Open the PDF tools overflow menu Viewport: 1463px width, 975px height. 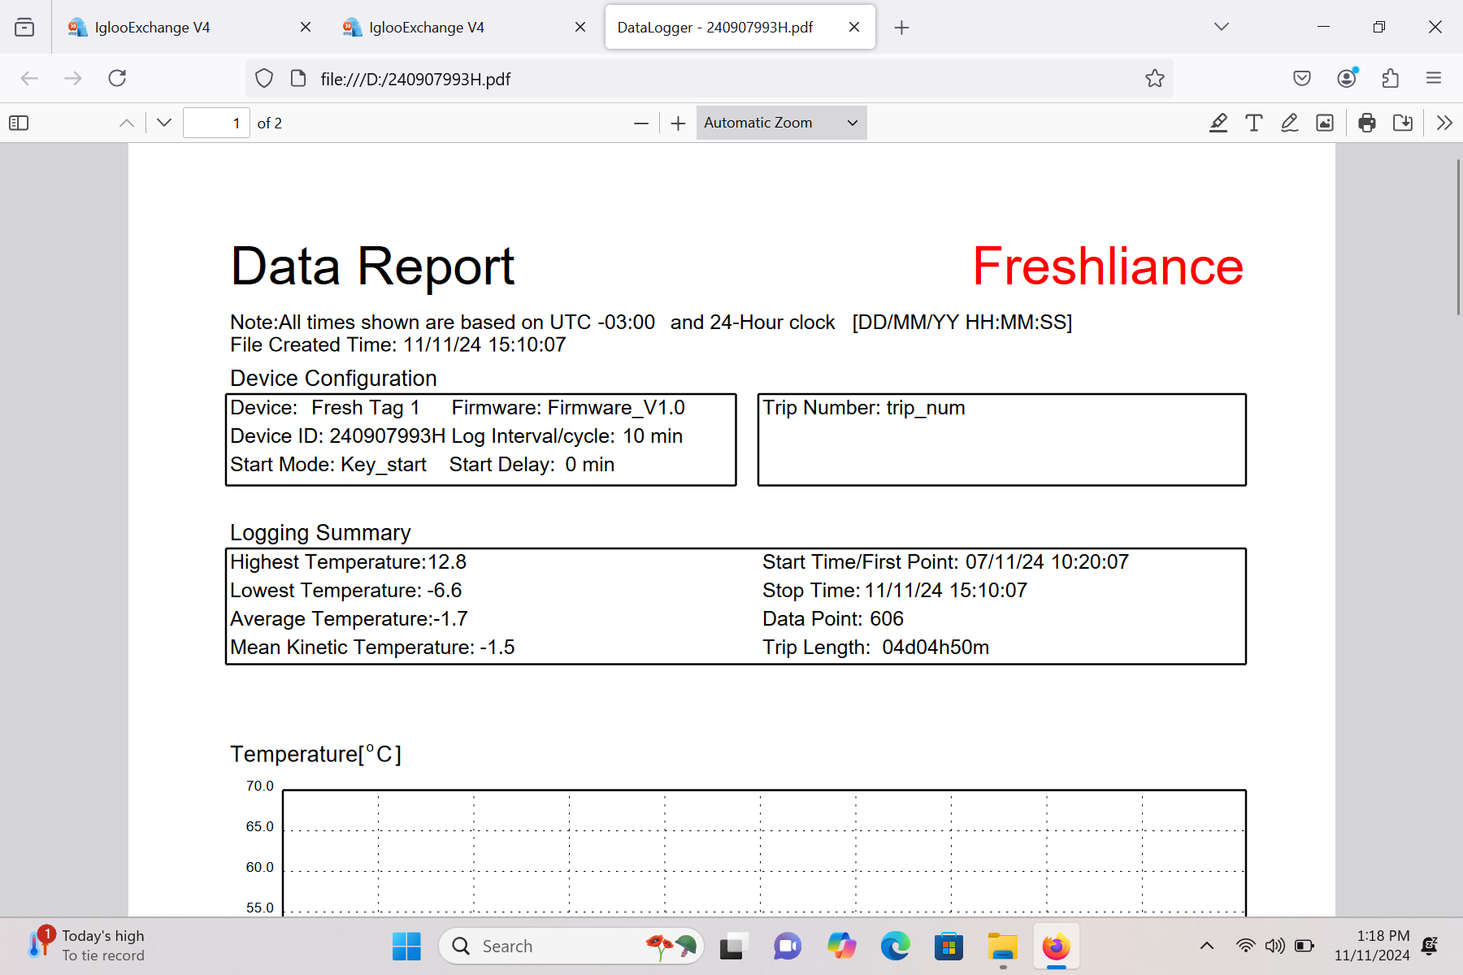coord(1444,123)
